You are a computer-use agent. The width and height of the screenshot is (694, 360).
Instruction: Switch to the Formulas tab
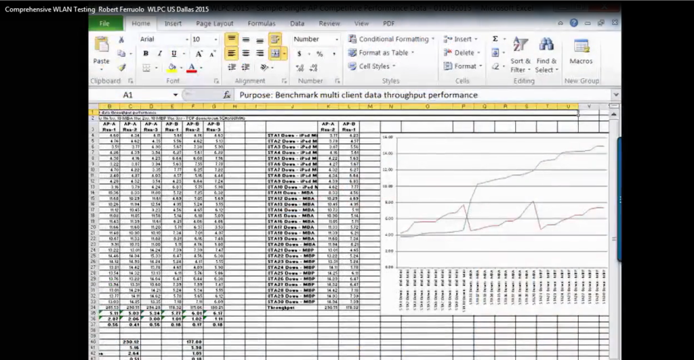pyautogui.click(x=262, y=24)
